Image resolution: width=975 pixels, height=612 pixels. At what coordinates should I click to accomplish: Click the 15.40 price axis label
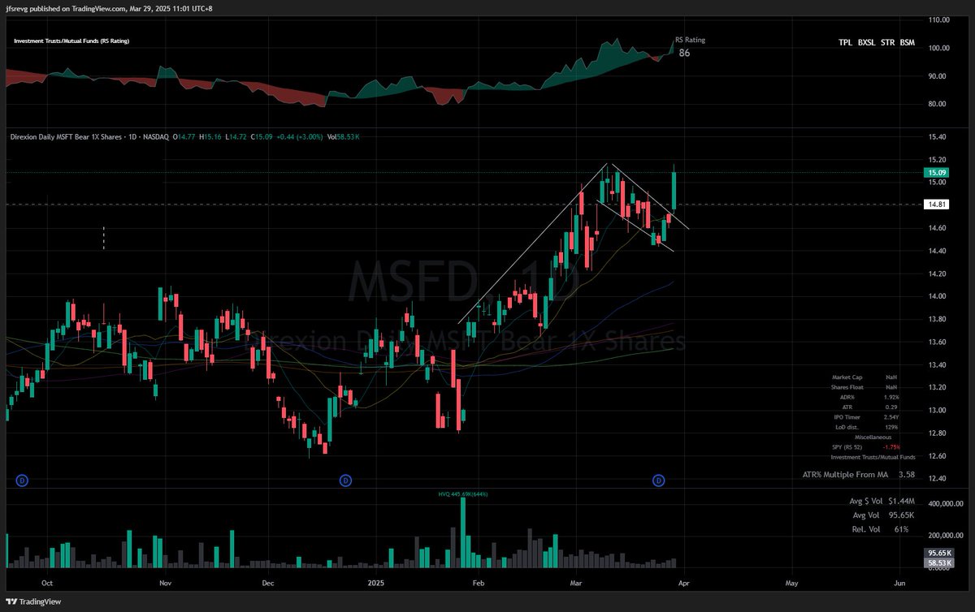tap(938, 136)
